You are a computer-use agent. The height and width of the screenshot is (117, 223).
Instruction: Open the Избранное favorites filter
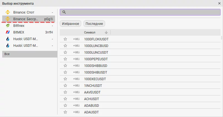[x=70, y=24]
